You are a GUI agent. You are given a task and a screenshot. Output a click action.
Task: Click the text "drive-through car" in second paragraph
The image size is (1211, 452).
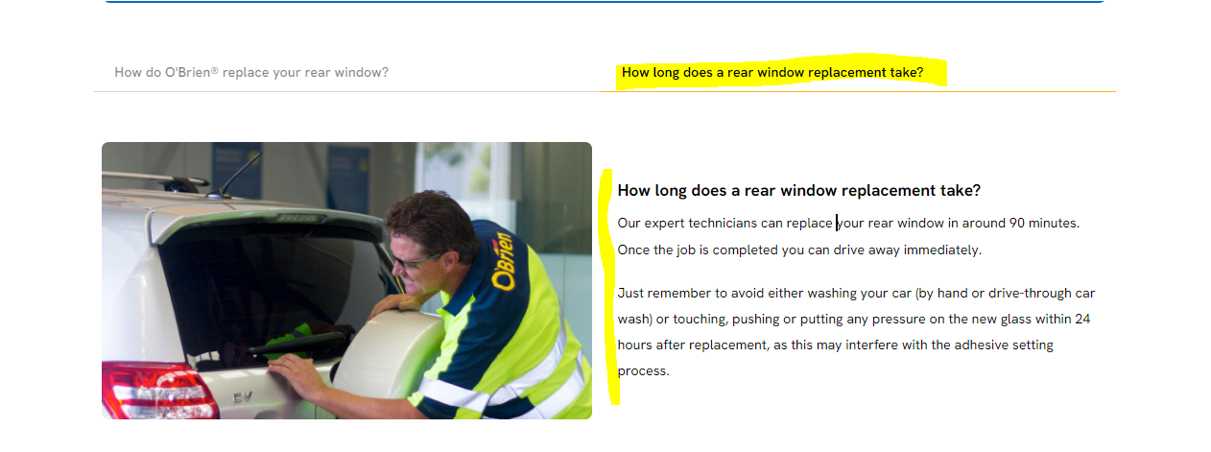point(1038,293)
